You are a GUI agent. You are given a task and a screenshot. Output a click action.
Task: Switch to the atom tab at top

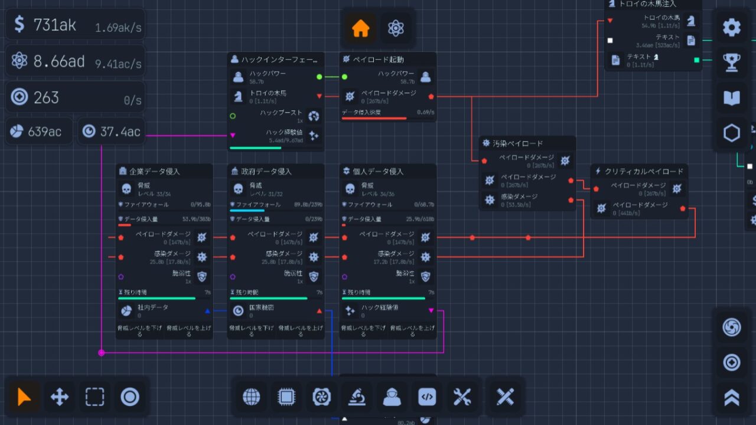tap(396, 28)
